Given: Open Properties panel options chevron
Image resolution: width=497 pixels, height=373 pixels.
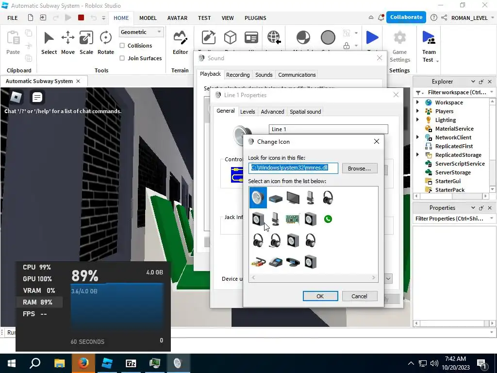Looking at the screenshot, I should [473, 208].
